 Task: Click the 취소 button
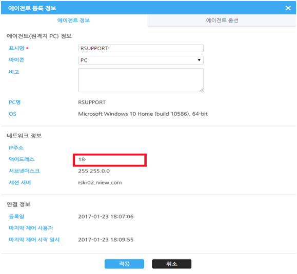(x=172, y=264)
